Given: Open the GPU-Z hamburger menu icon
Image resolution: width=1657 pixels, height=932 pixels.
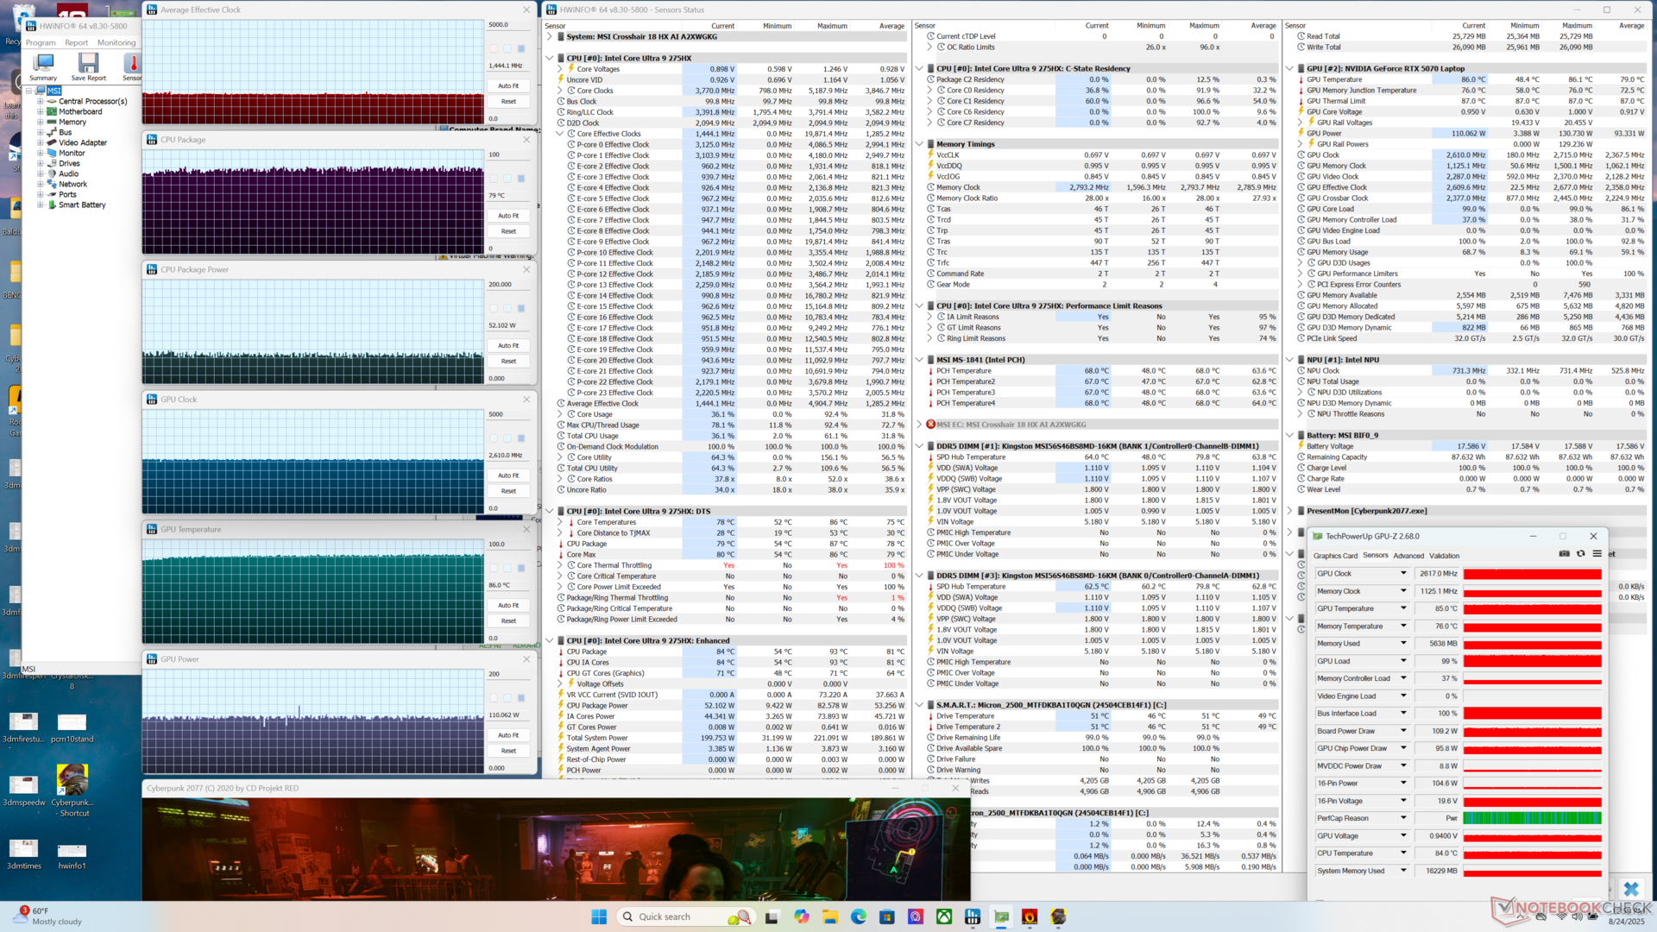Looking at the screenshot, I should click(1597, 554).
